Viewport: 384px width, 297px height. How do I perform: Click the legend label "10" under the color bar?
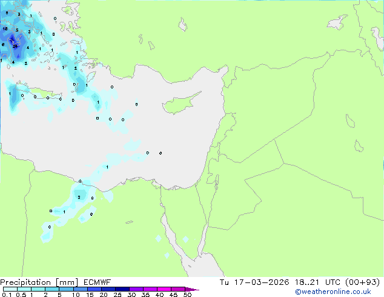pos(76,295)
